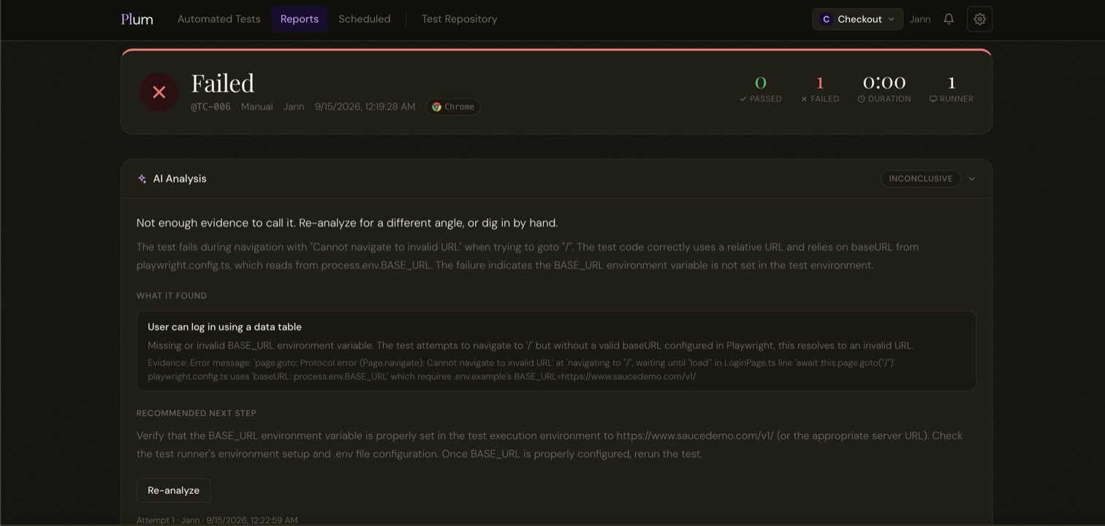Click the 'Failed' heading
The height and width of the screenshot is (526, 1105).
point(223,83)
